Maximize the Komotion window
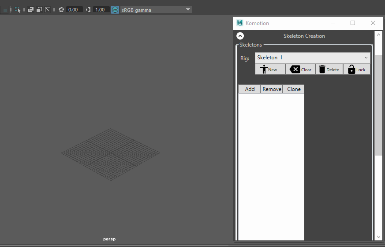The height and width of the screenshot is (247, 385). click(353, 23)
